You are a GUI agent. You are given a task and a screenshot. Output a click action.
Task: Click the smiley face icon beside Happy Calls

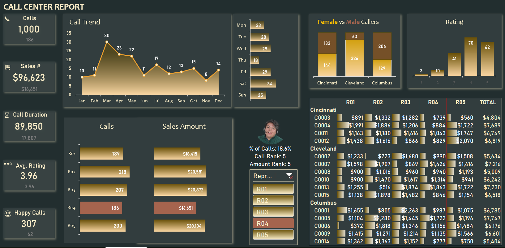[8, 213]
